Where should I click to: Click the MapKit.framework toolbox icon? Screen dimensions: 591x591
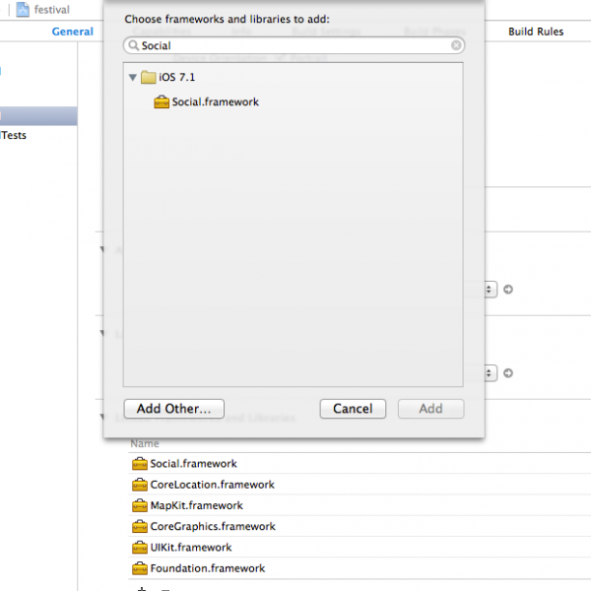pos(140,505)
